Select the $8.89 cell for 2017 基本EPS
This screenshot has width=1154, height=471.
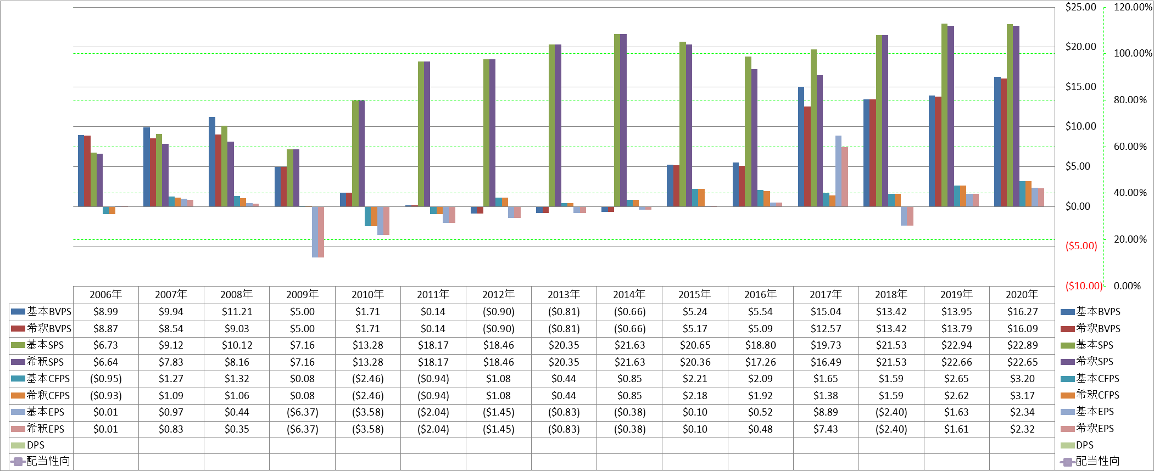pyautogui.click(x=826, y=412)
